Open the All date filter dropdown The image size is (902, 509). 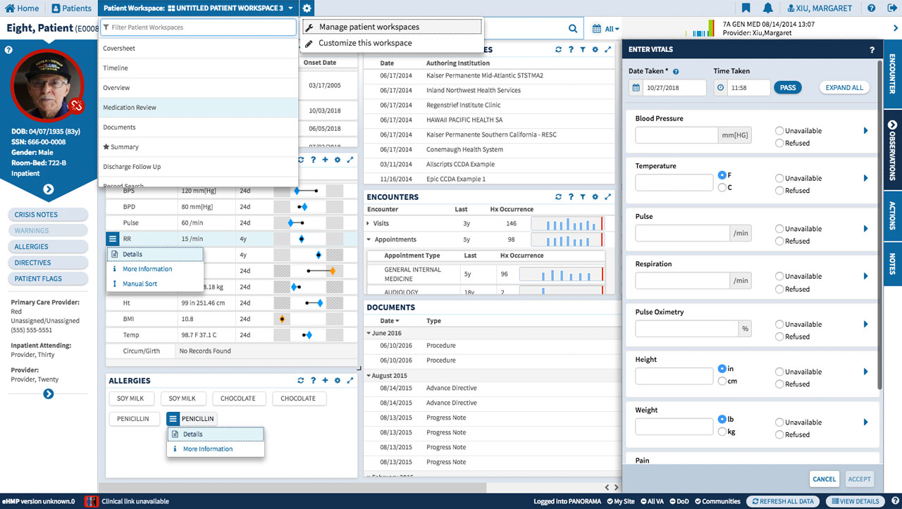tap(606, 29)
